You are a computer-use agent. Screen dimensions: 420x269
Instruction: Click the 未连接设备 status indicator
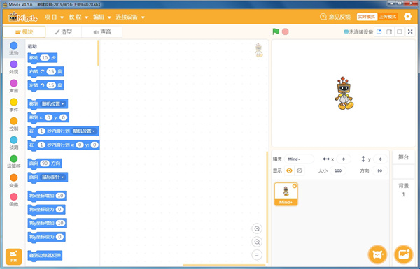pos(358,31)
